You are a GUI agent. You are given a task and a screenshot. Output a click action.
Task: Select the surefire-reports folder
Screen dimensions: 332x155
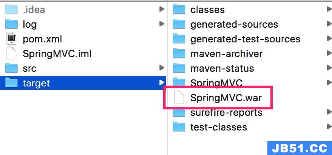(x=250, y=113)
